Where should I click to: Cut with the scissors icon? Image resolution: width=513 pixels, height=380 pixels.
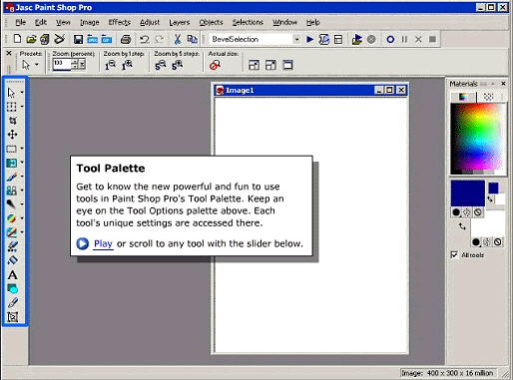[x=178, y=39]
